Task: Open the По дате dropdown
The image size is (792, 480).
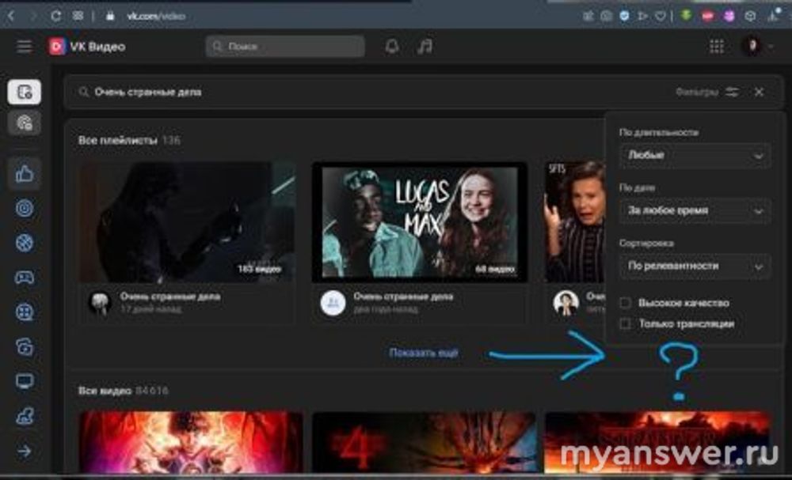Action: [x=695, y=211]
